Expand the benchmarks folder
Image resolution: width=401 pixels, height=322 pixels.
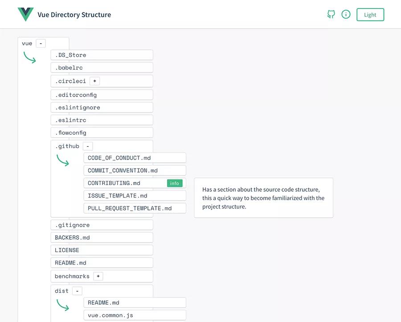click(98, 276)
